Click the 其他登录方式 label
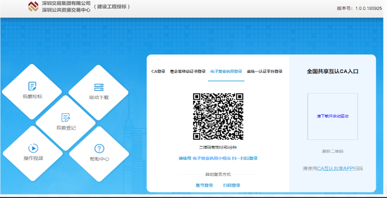Viewport: 387px width, 198px height. tap(218, 174)
